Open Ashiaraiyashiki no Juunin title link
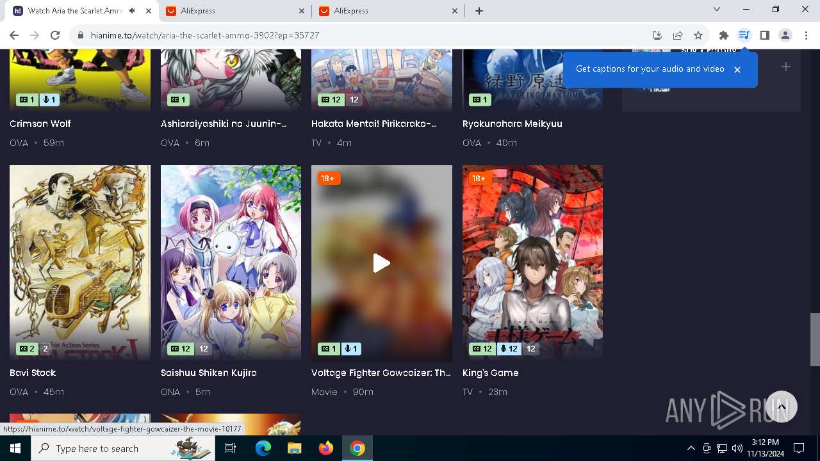This screenshot has width=820, height=461. point(224,124)
